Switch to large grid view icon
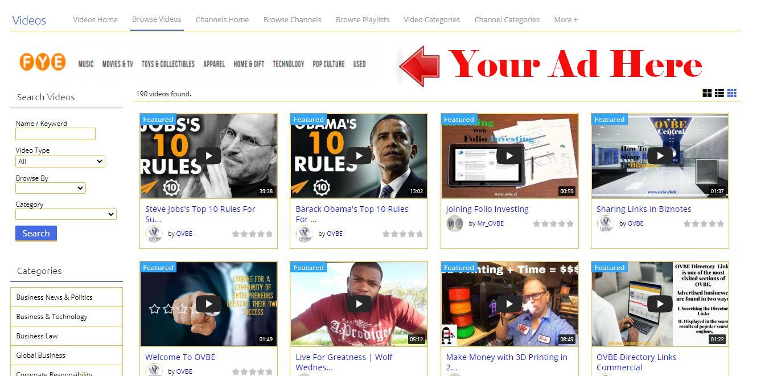 tap(707, 93)
